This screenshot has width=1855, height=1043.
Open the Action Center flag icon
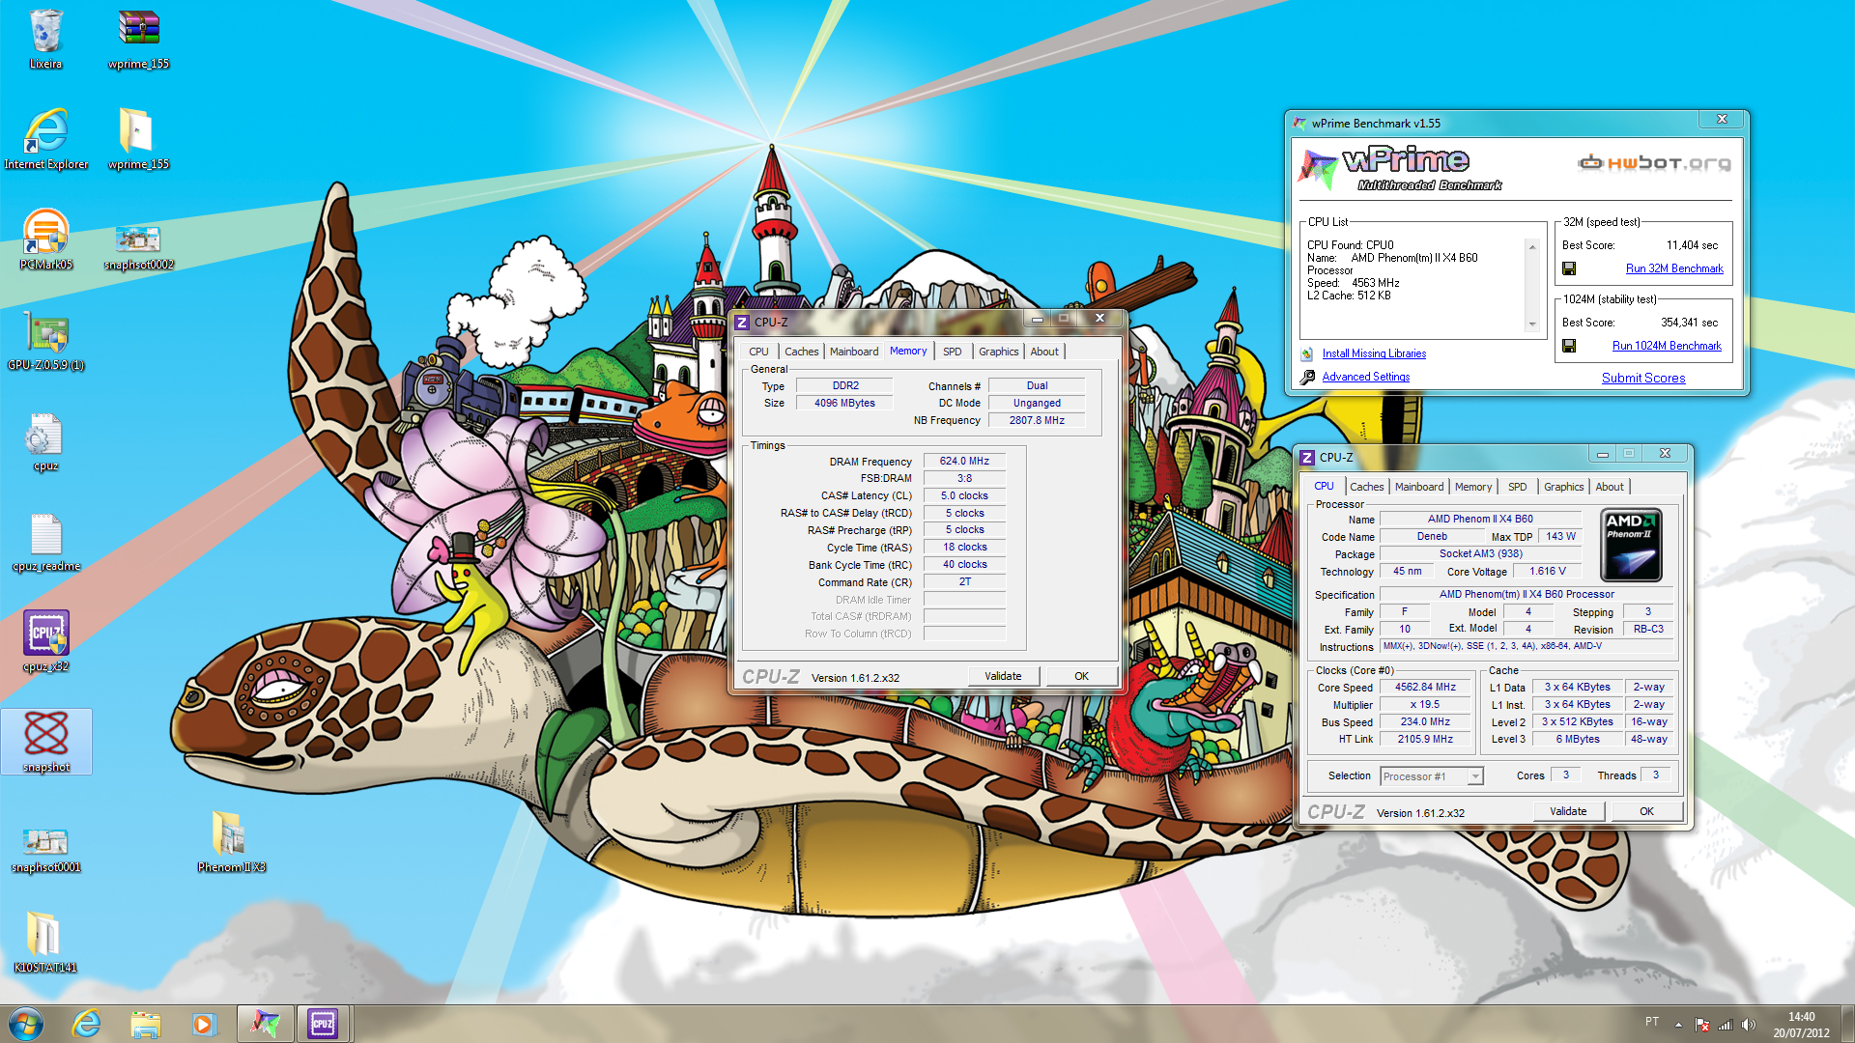(x=1702, y=1025)
